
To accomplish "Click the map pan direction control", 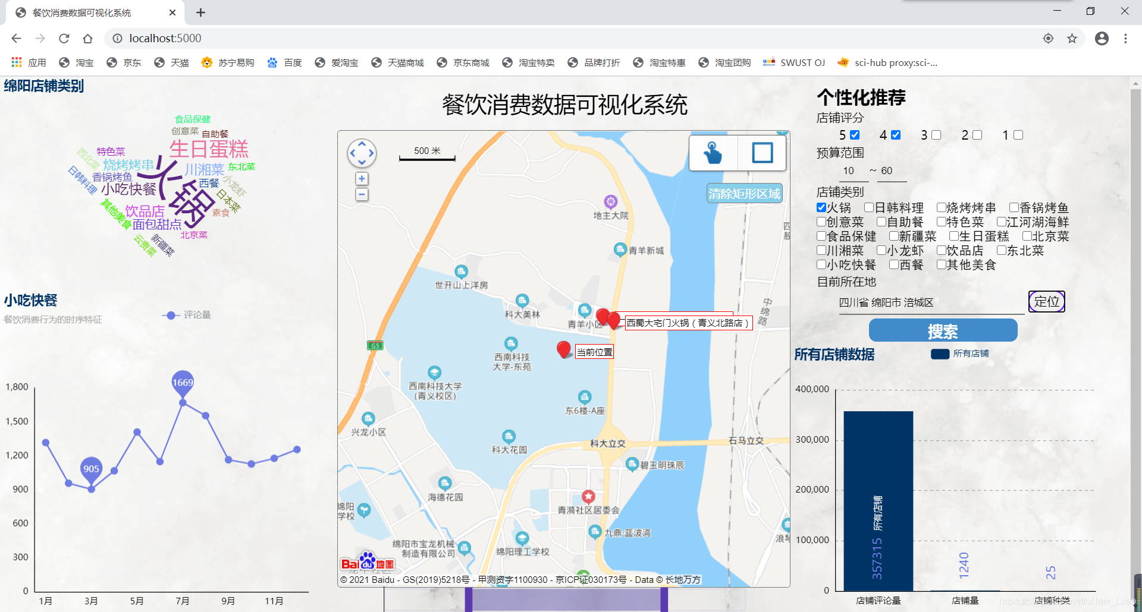I will click(x=362, y=153).
